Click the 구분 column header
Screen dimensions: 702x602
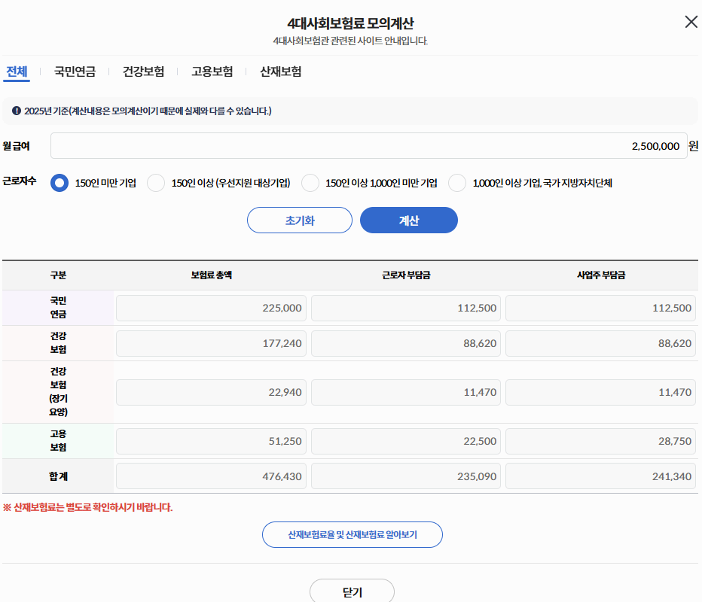(x=58, y=275)
